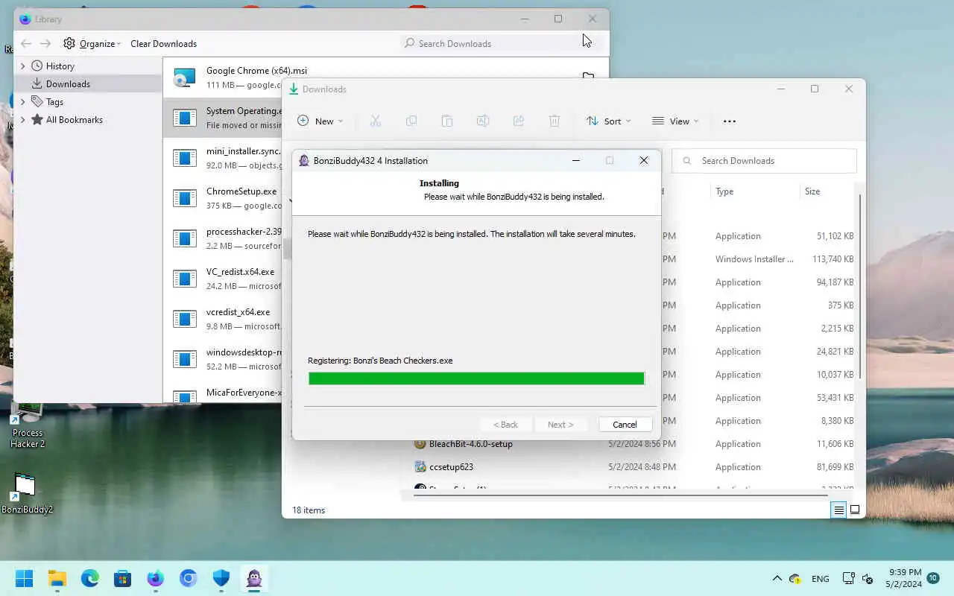Open File Explorer from the taskbar
This screenshot has width=954, height=596.
click(x=57, y=578)
